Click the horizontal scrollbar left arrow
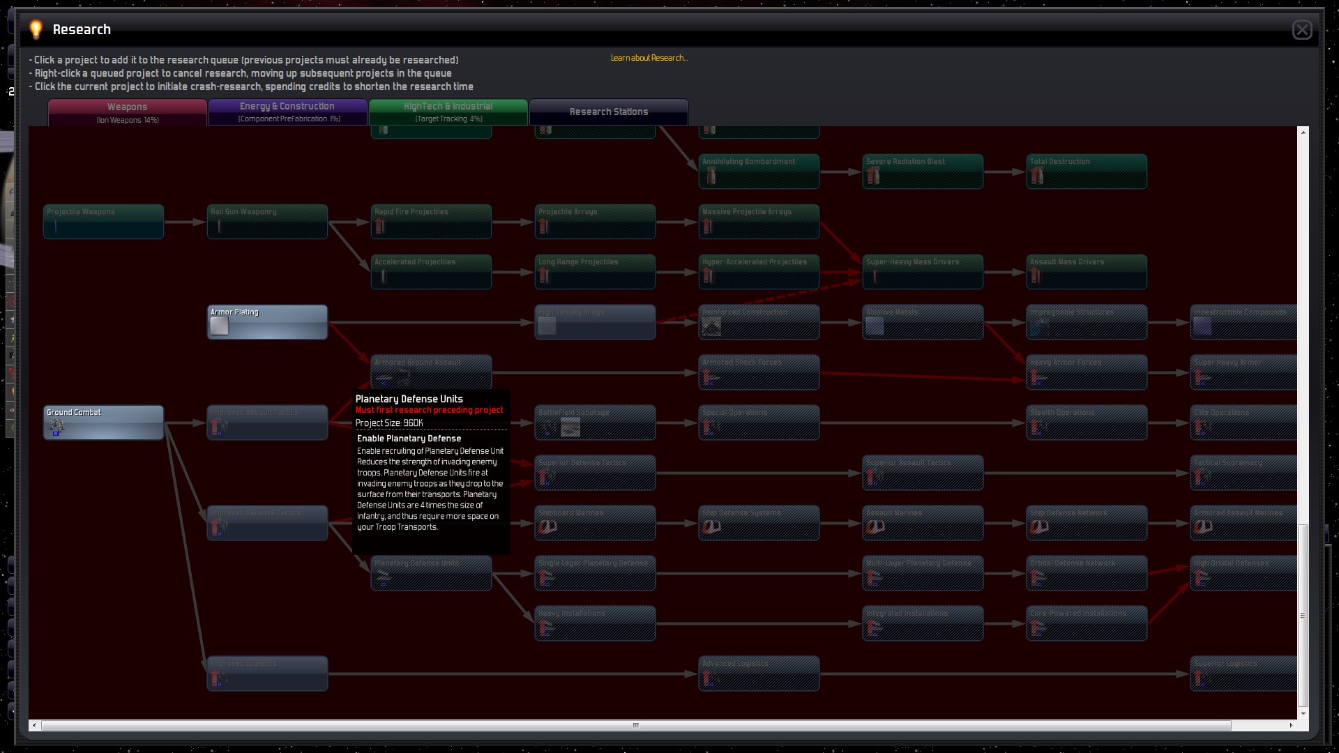This screenshot has width=1339, height=753. click(35, 725)
